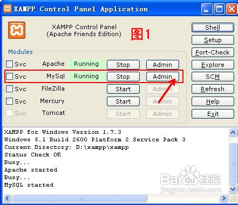Viewport: 238px width, 205px height.
Task: Click vertical scrollbar thumb in log
Action: pos(233,163)
